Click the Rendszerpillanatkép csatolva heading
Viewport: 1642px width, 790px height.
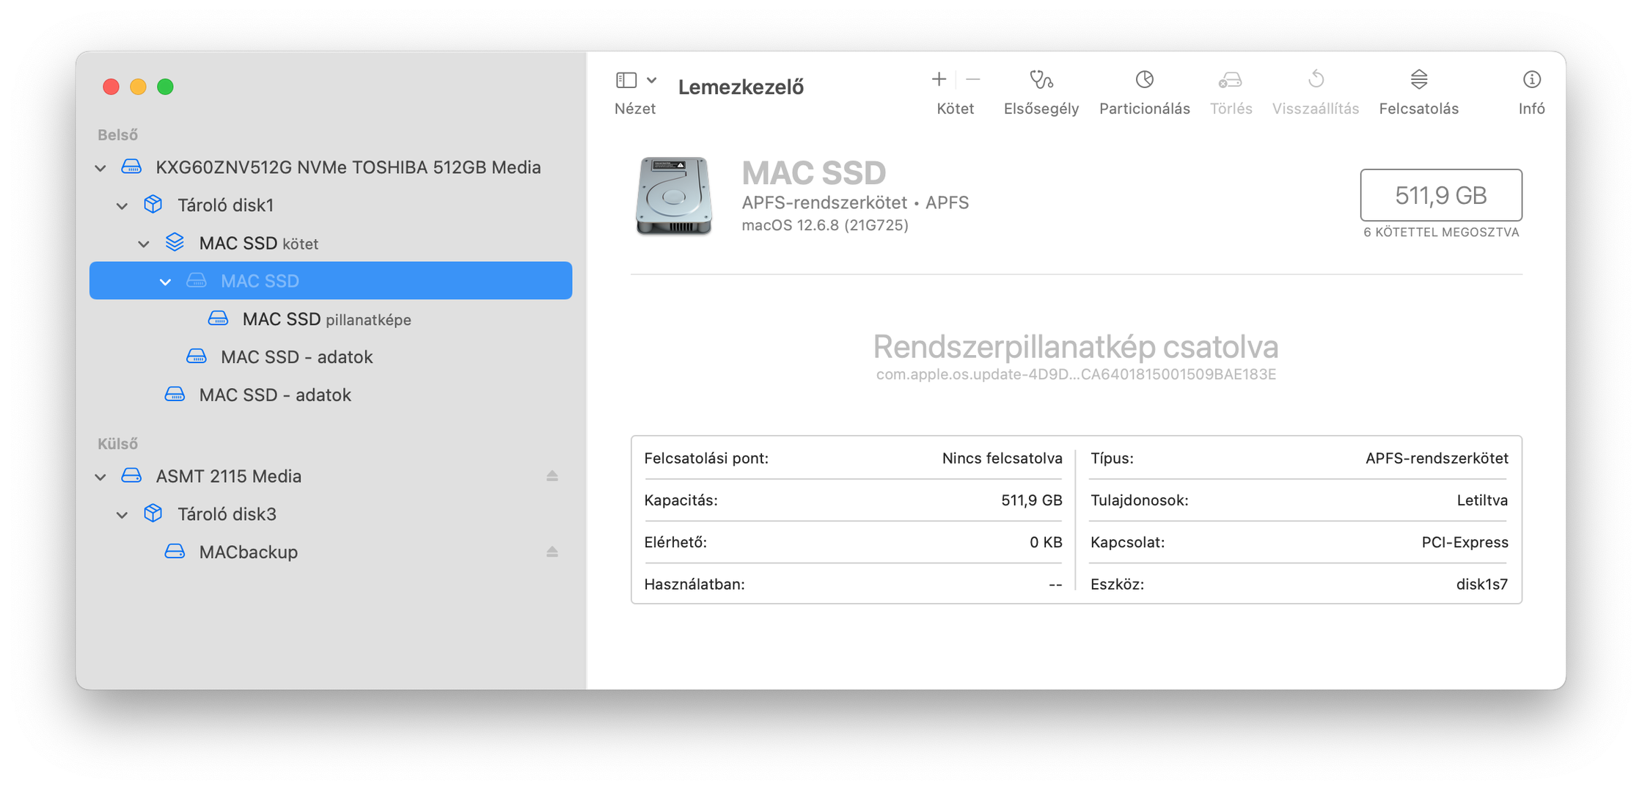pos(1076,346)
